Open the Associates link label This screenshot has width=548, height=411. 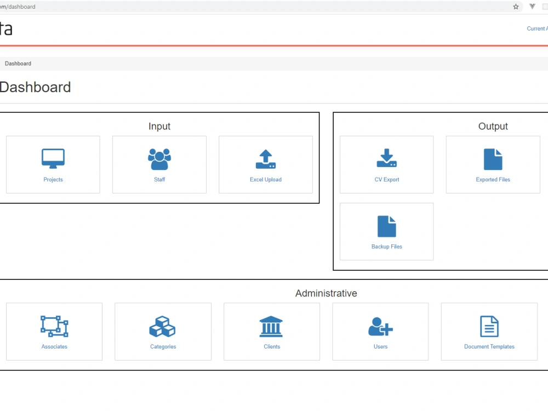coord(54,346)
